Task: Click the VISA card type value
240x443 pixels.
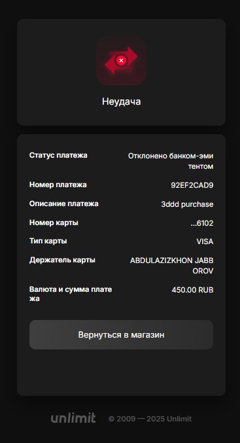Action: point(205,241)
